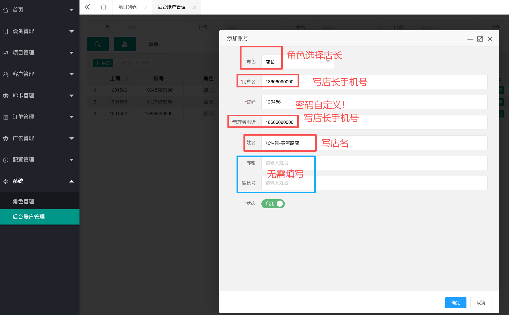Toggle the 启用 status switch
The height and width of the screenshot is (315, 509).
[273, 204]
